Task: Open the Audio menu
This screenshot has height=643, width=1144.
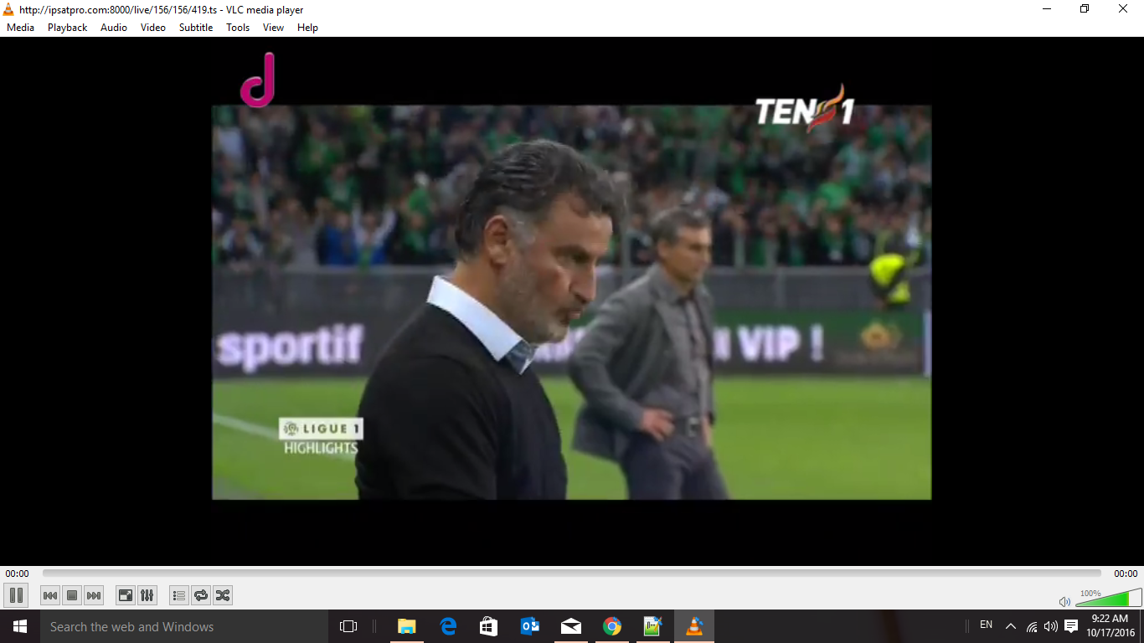Action: coord(114,28)
